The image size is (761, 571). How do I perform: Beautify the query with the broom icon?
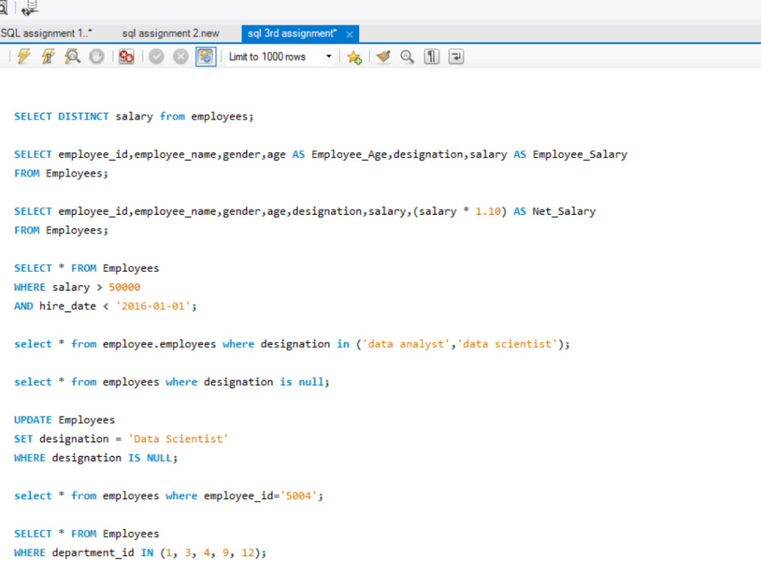(384, 56)
